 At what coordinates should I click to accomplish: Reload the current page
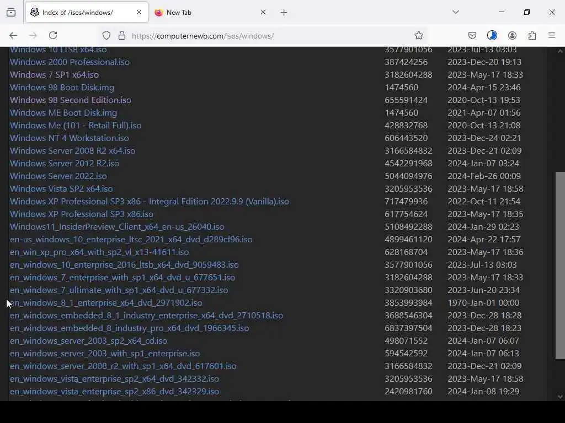coord(53,35)
